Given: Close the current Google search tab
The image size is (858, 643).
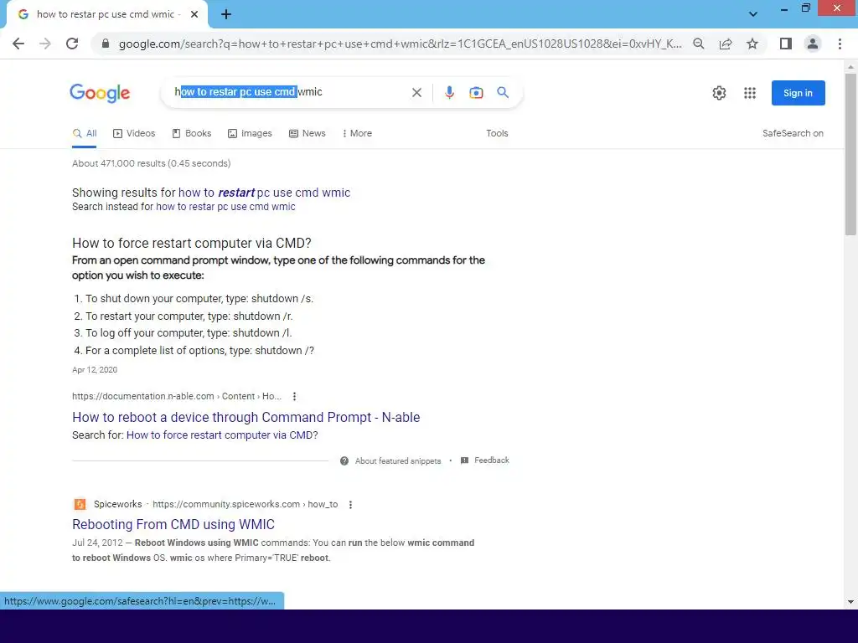Looking at the screenshot, I should click(194, 15).
